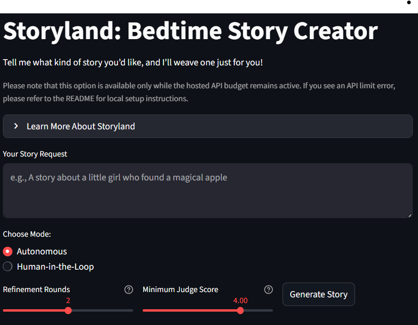Click the Generate Story button
The image size is (418, 325).
click(319, 294)
